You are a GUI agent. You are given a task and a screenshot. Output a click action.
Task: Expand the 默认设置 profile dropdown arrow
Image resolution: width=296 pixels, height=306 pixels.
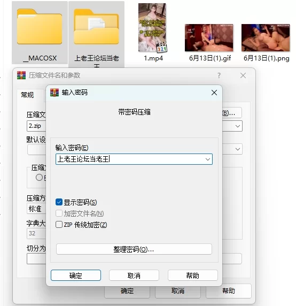coord(238,149)
